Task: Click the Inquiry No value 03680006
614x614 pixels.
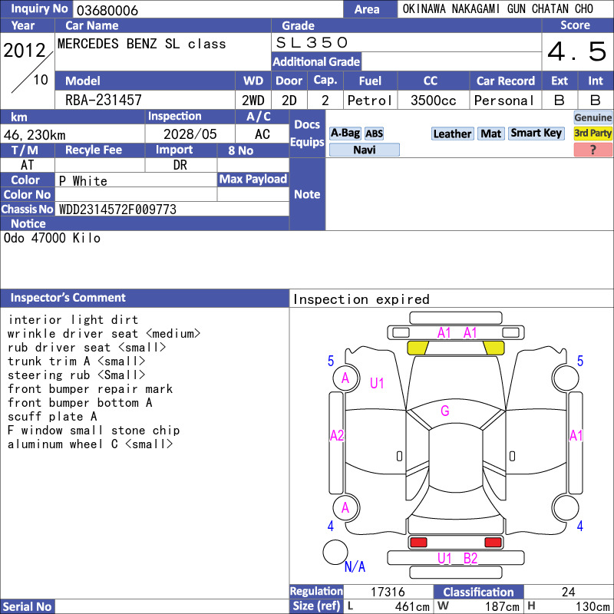Action: tap(107, 10)
